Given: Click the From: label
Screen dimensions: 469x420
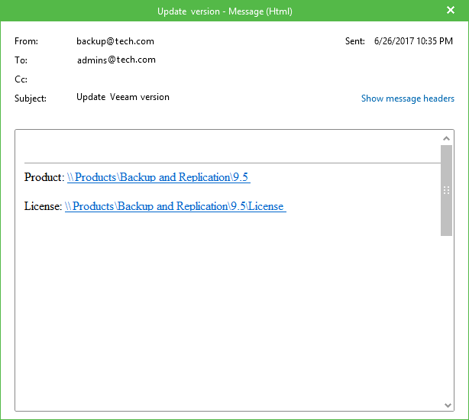Looking at the screenshot, I should [x=26, y=41].
